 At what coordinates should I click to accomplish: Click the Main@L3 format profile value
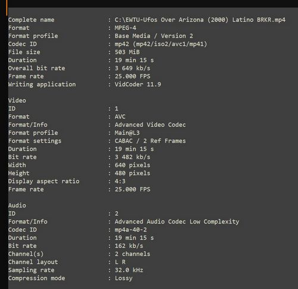[x=127, y=133]
